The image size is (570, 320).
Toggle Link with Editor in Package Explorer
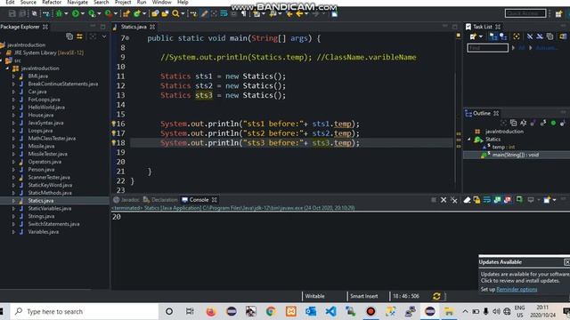coord(79,36)
